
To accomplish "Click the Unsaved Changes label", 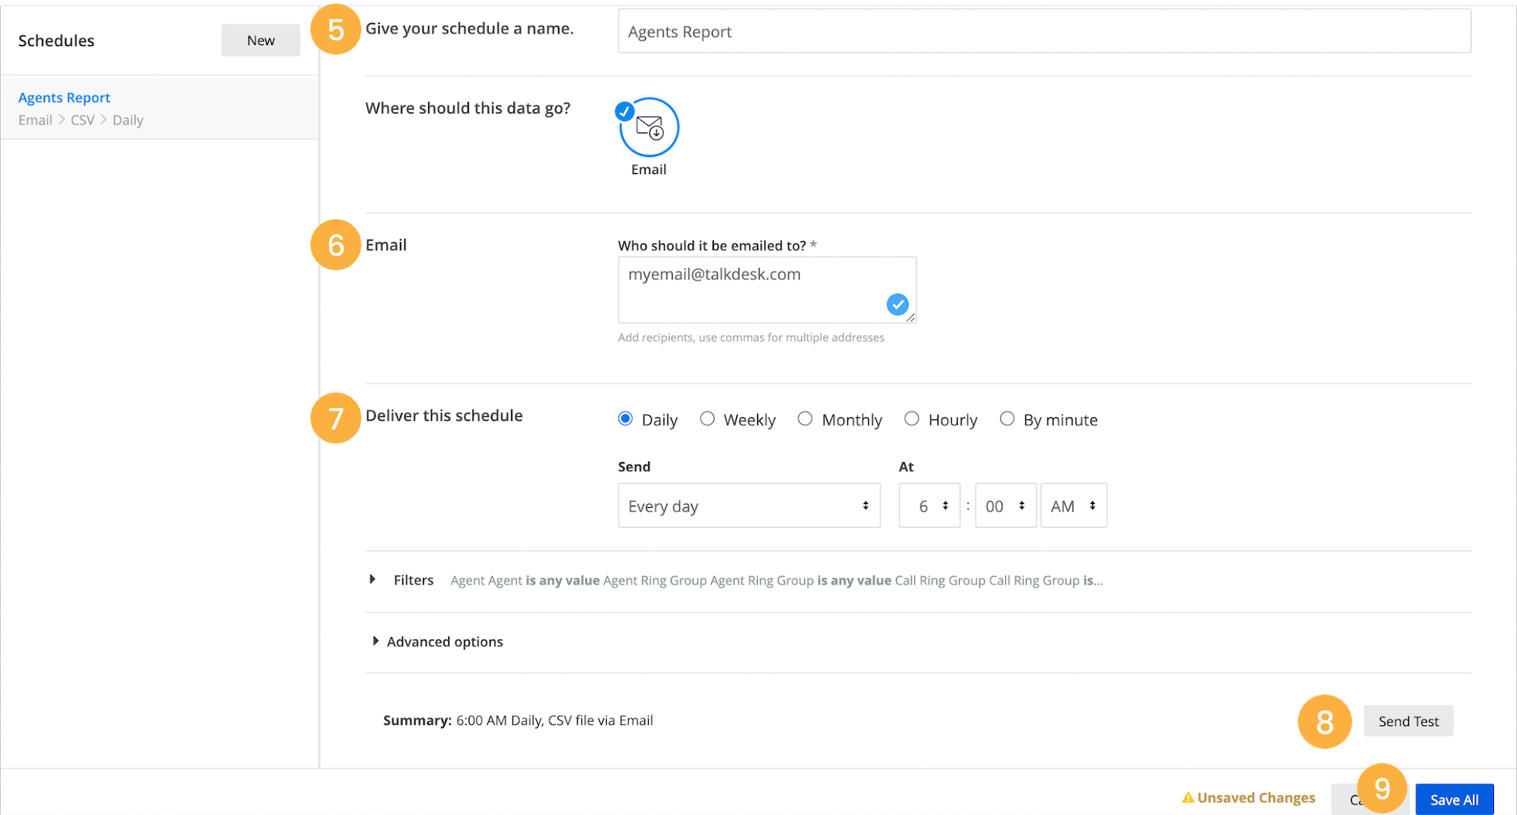I will click(1256, 797).
